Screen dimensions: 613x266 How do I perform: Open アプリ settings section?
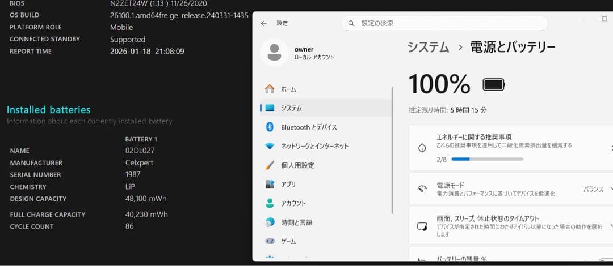point(288,184)
